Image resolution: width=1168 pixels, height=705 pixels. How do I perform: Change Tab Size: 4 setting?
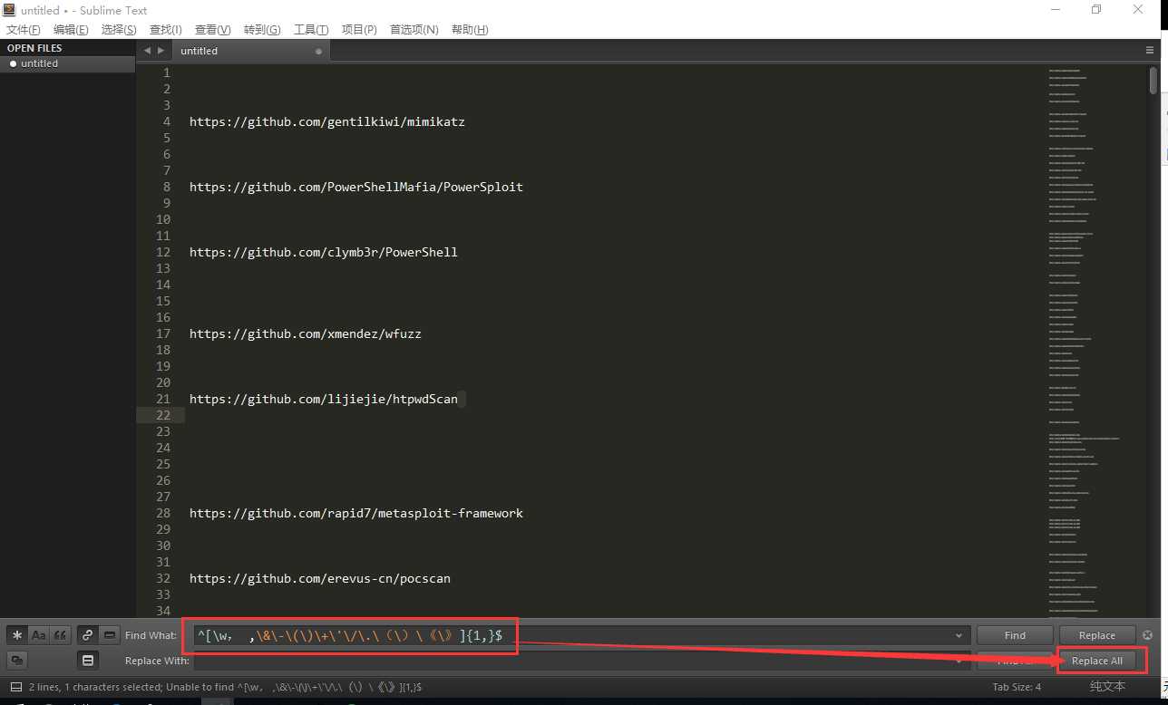[x=1017, y=687]
